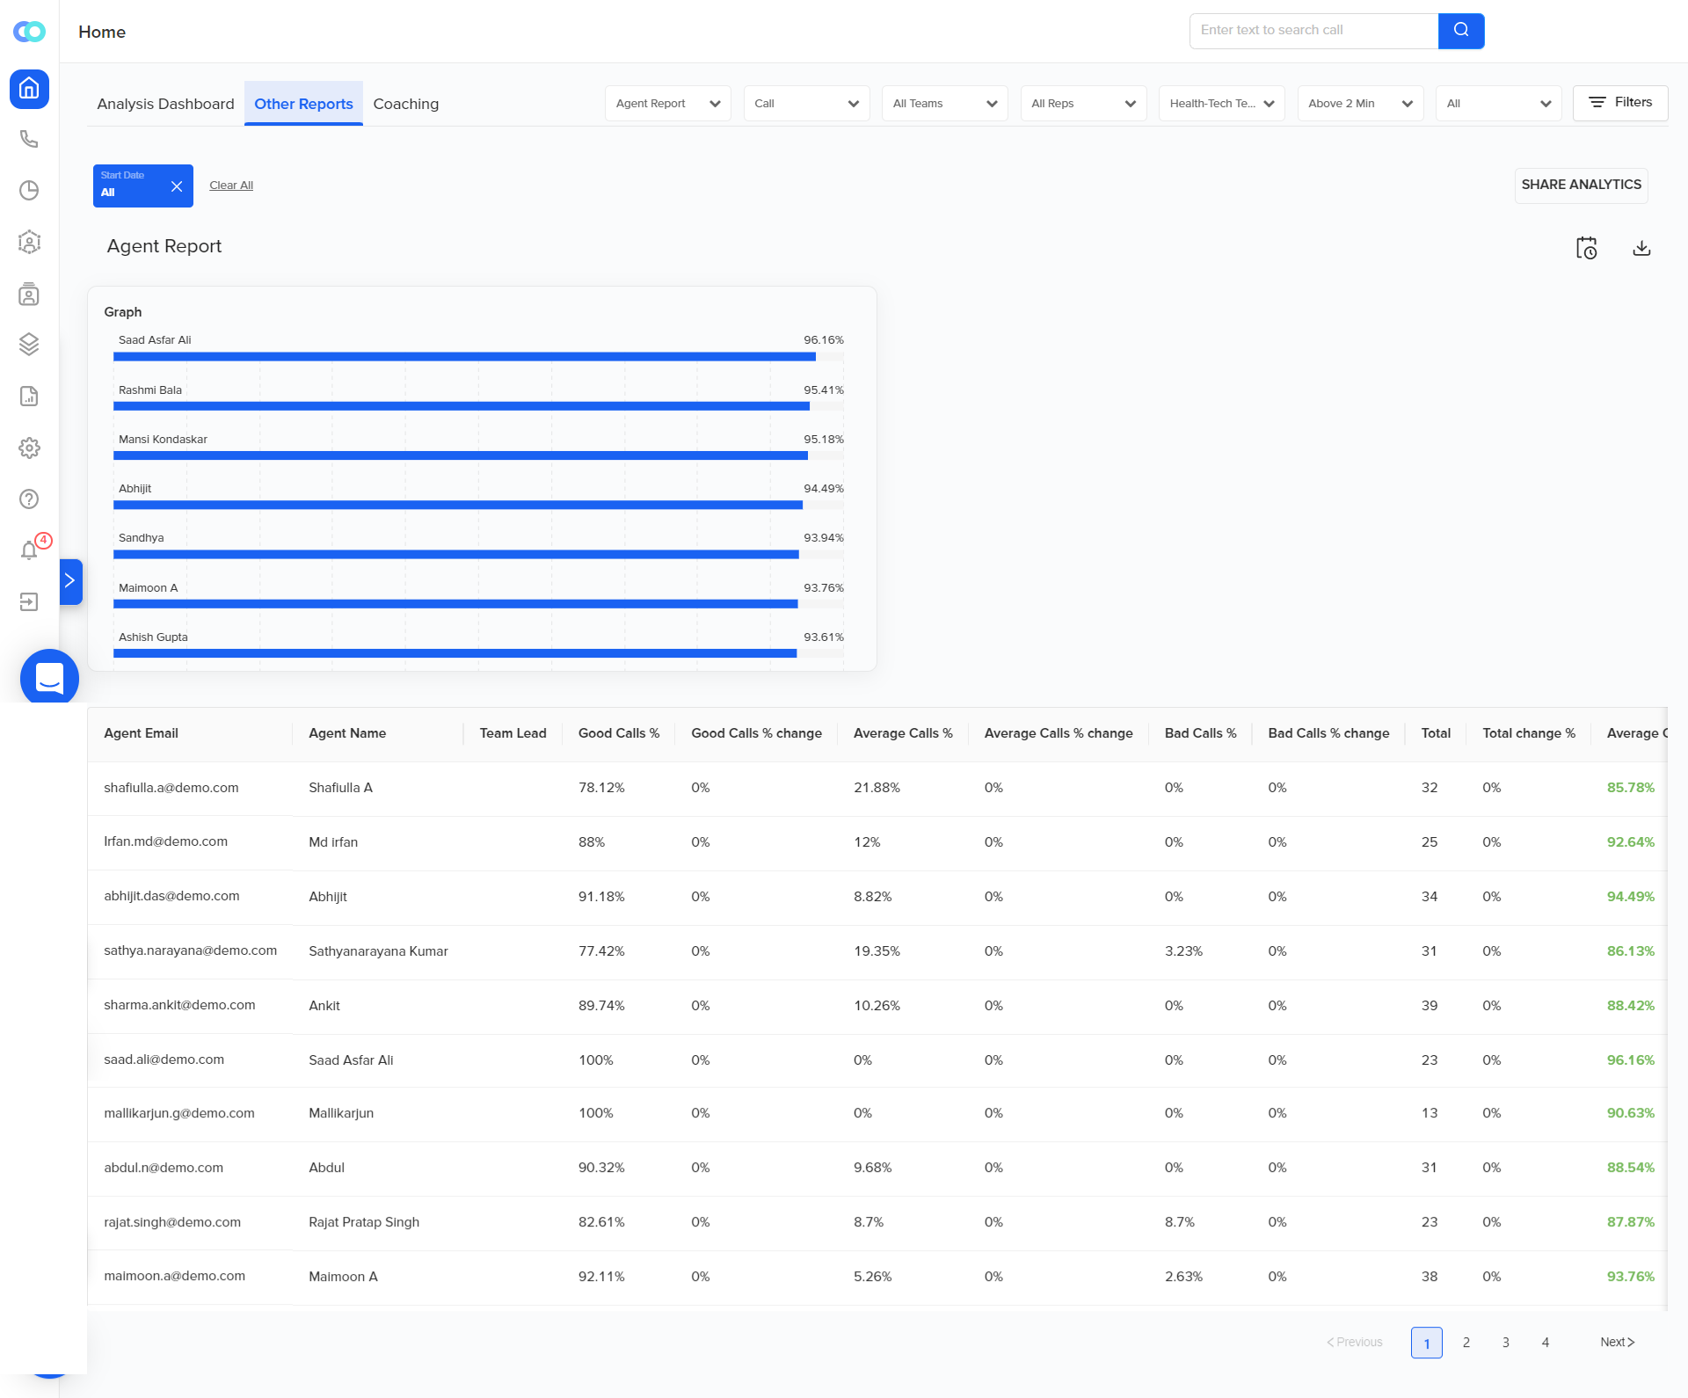
Task: Click the Home icon in sidebar
Action: pyautogui.click(x=29, y=89)
